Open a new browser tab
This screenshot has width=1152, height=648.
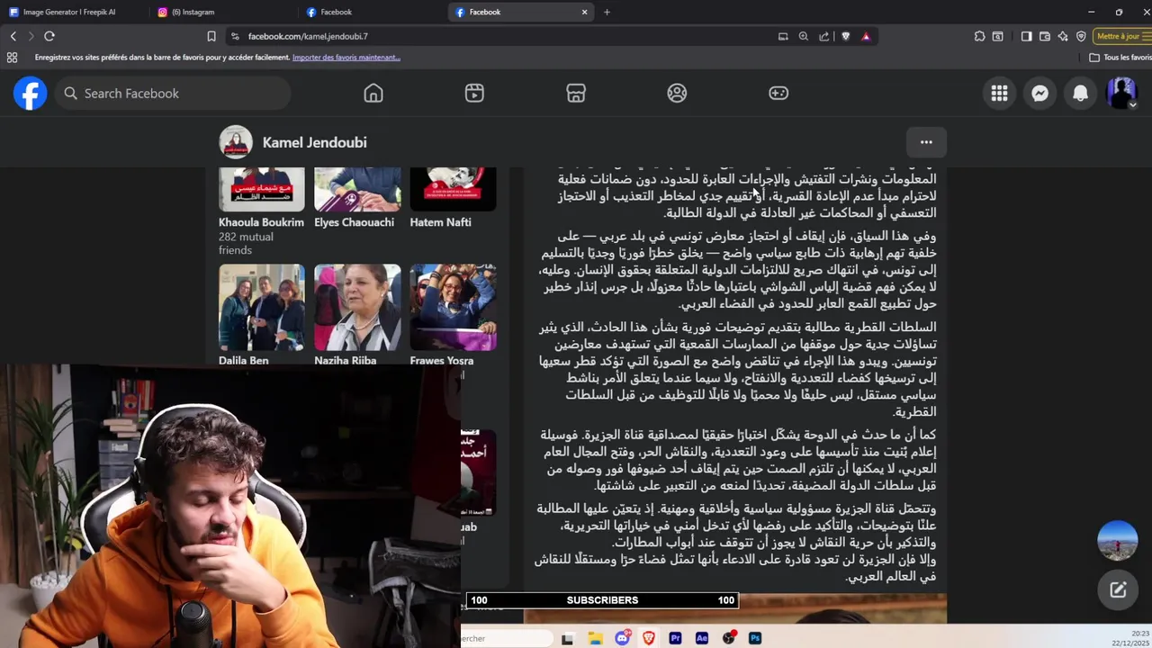(607, 12)
